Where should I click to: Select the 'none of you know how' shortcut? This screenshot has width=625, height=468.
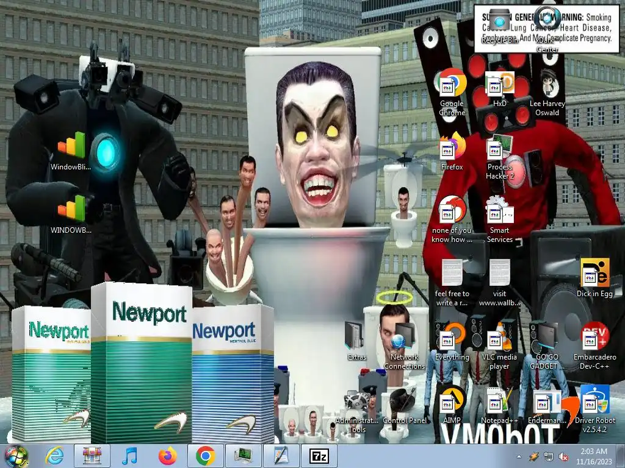[452, 219]
